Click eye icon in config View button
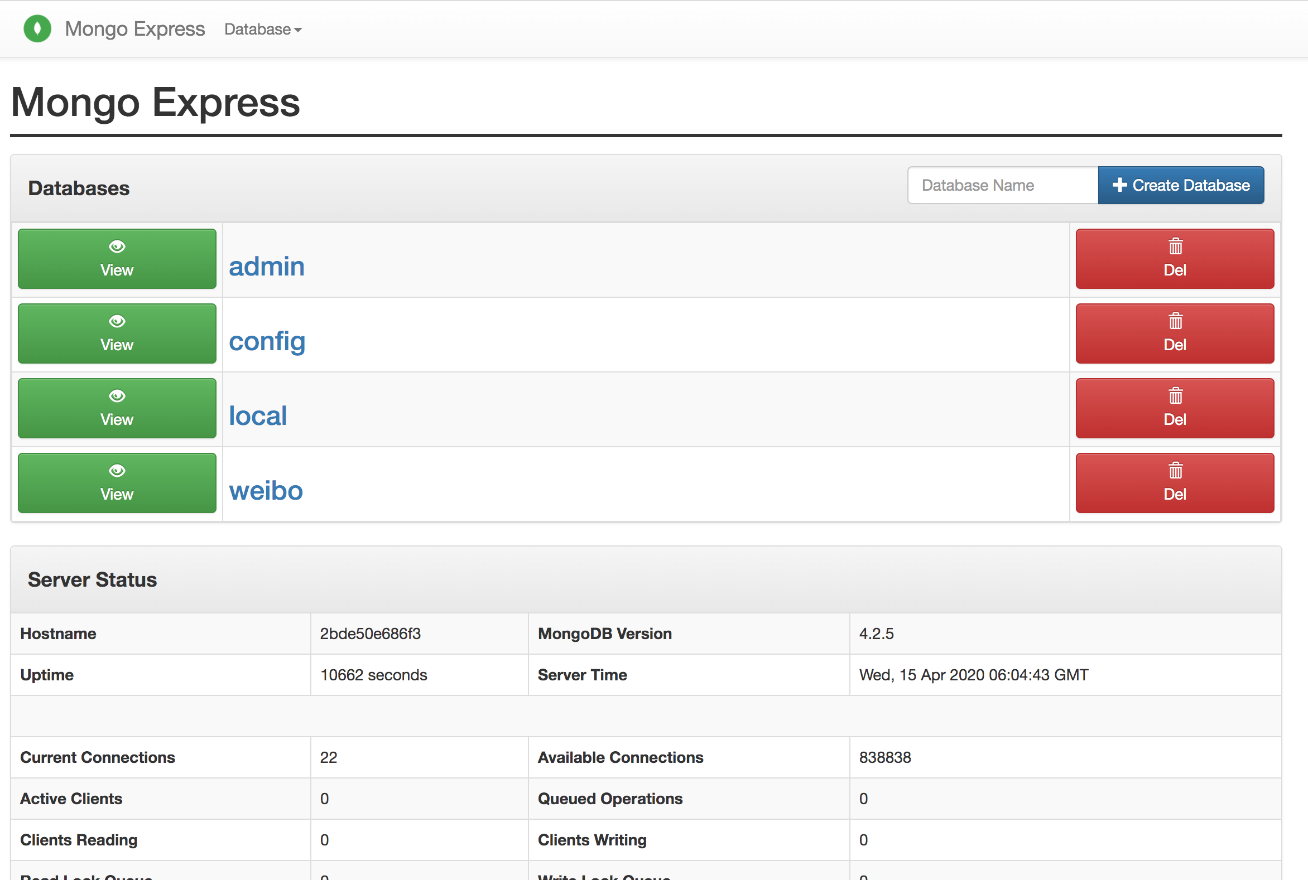 click(117, 321)
